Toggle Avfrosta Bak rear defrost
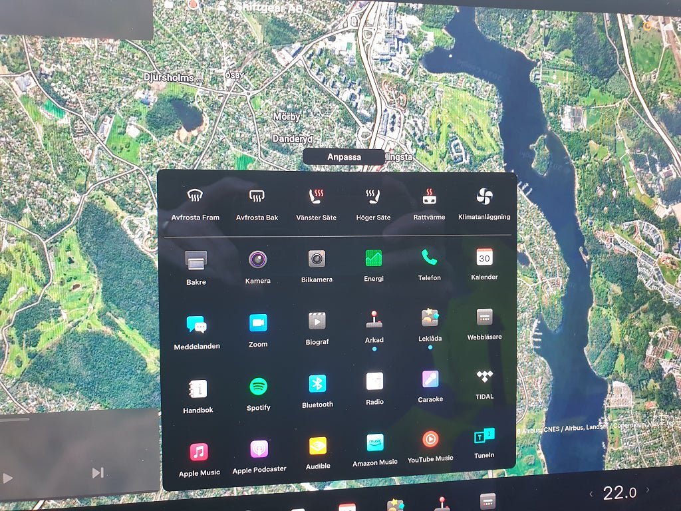 tap(257, 196)
